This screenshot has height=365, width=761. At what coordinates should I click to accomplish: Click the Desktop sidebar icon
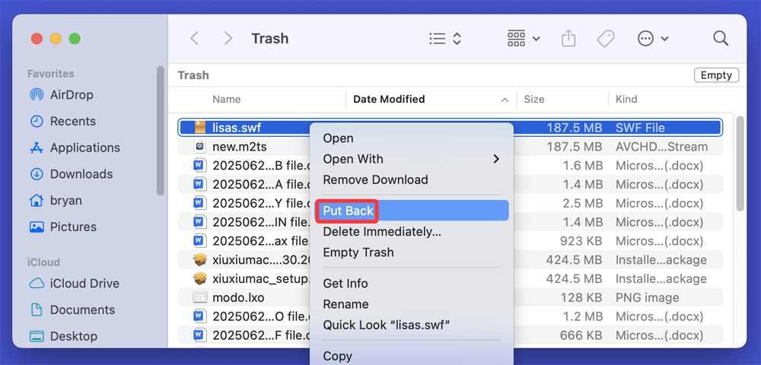pyautogui.click(x=37, y=336)
